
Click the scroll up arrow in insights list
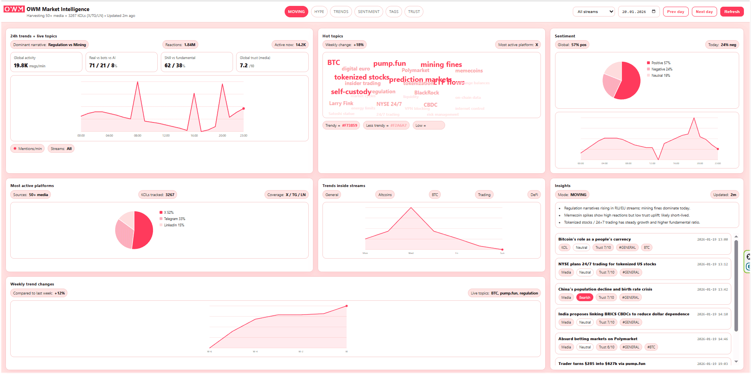pos(736,237)
